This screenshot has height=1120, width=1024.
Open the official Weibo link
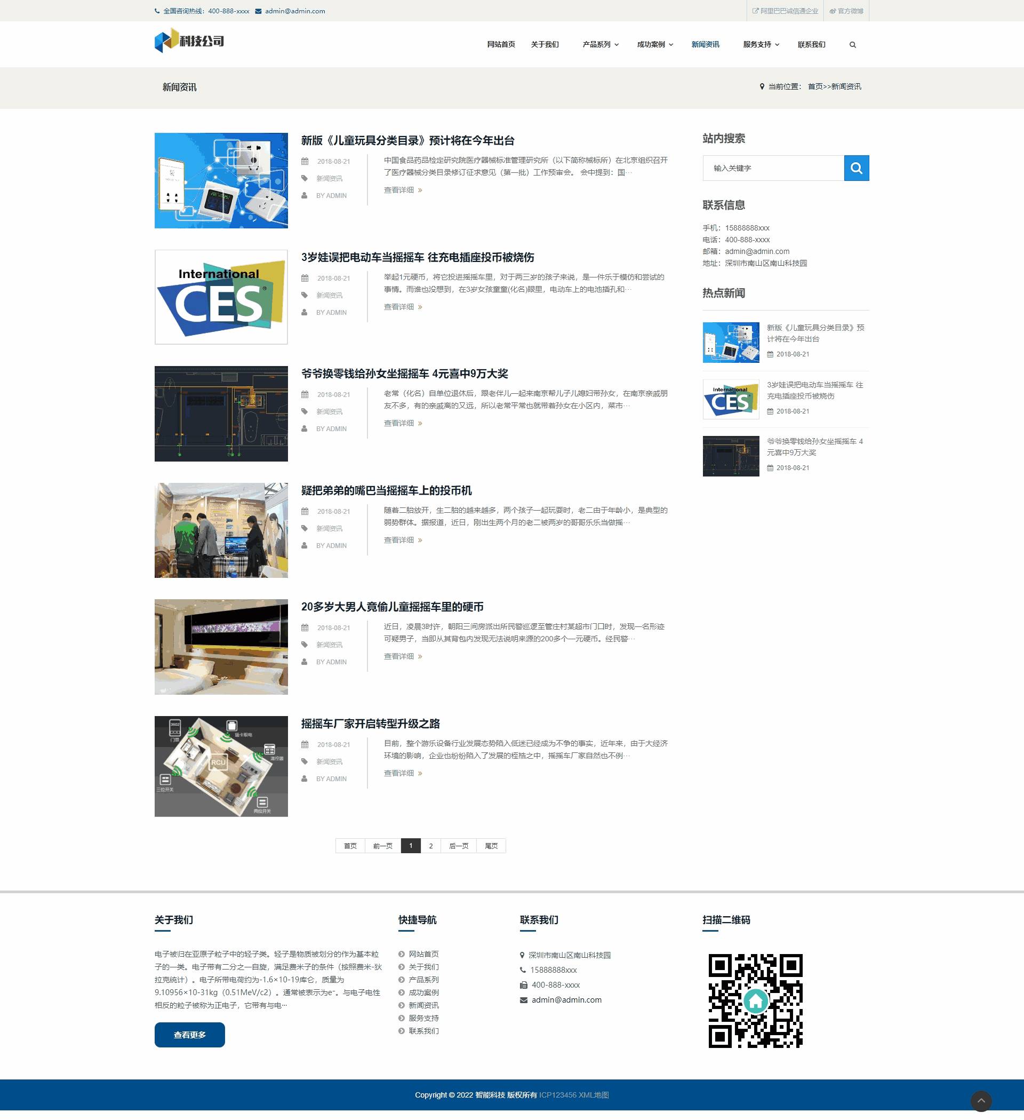pyautogui.click(x=846, y=11)
